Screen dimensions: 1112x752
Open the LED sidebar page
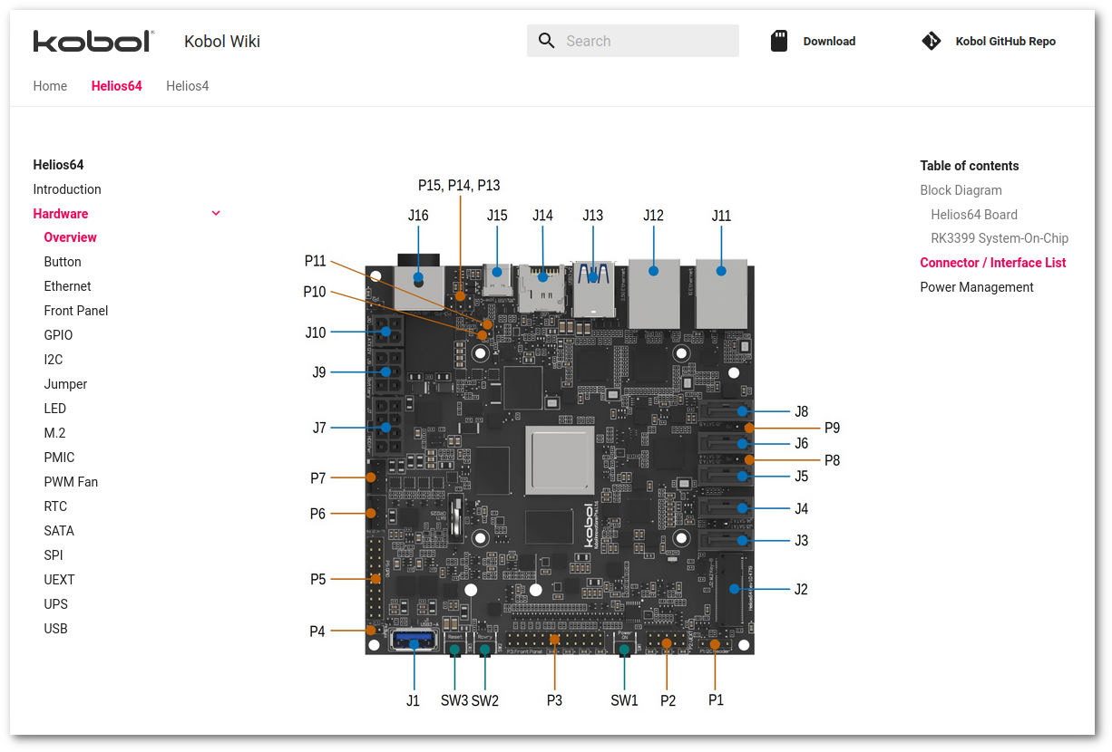point(55,409)
